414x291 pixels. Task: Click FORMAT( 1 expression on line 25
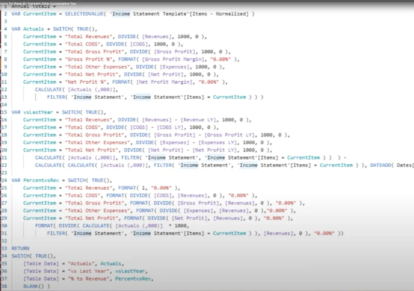click(131, 188)
